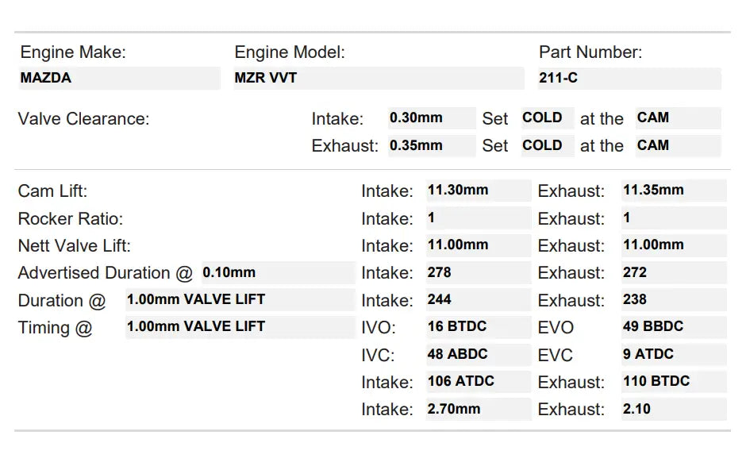The height and width of the screenshot is (466, 746).
Task: Click the Exhaust 110 BTDC field
Action: click(673, 382)
